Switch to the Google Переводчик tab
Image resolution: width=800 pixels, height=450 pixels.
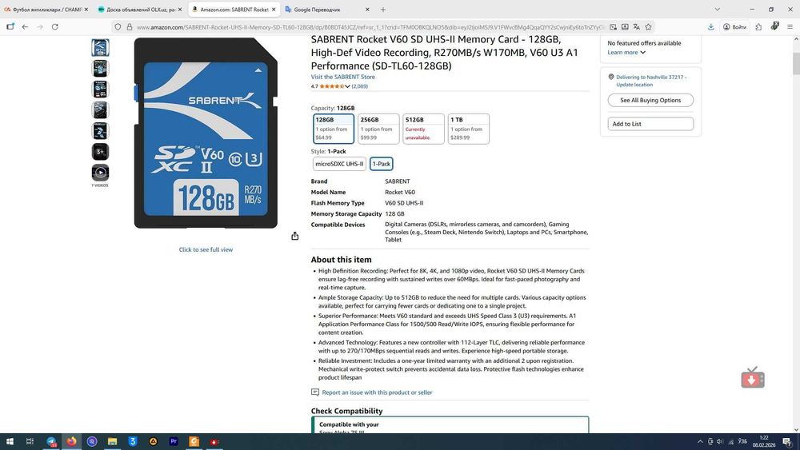(326, 9)
